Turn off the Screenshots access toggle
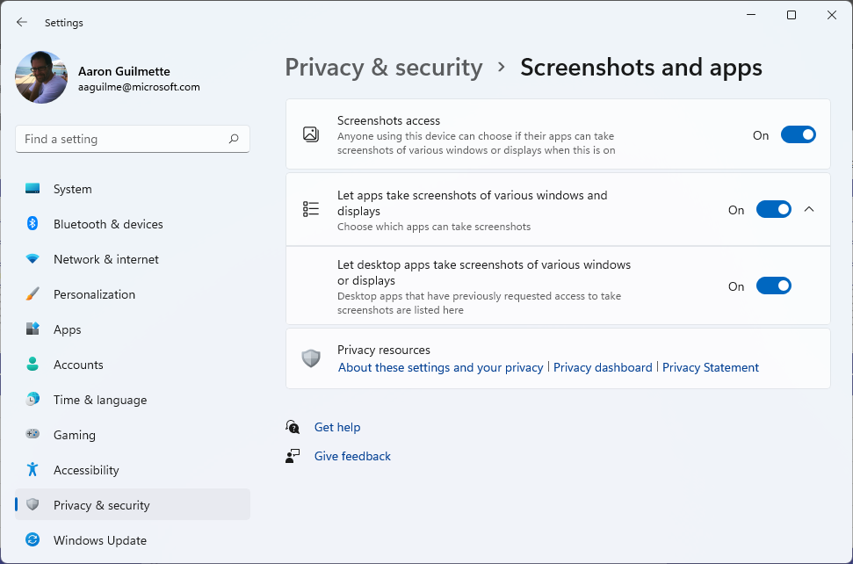 coord(798,135)
